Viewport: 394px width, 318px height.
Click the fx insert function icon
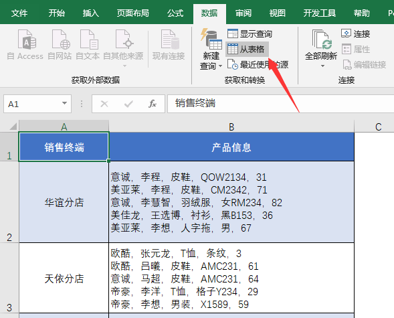(x=153, y=104)
